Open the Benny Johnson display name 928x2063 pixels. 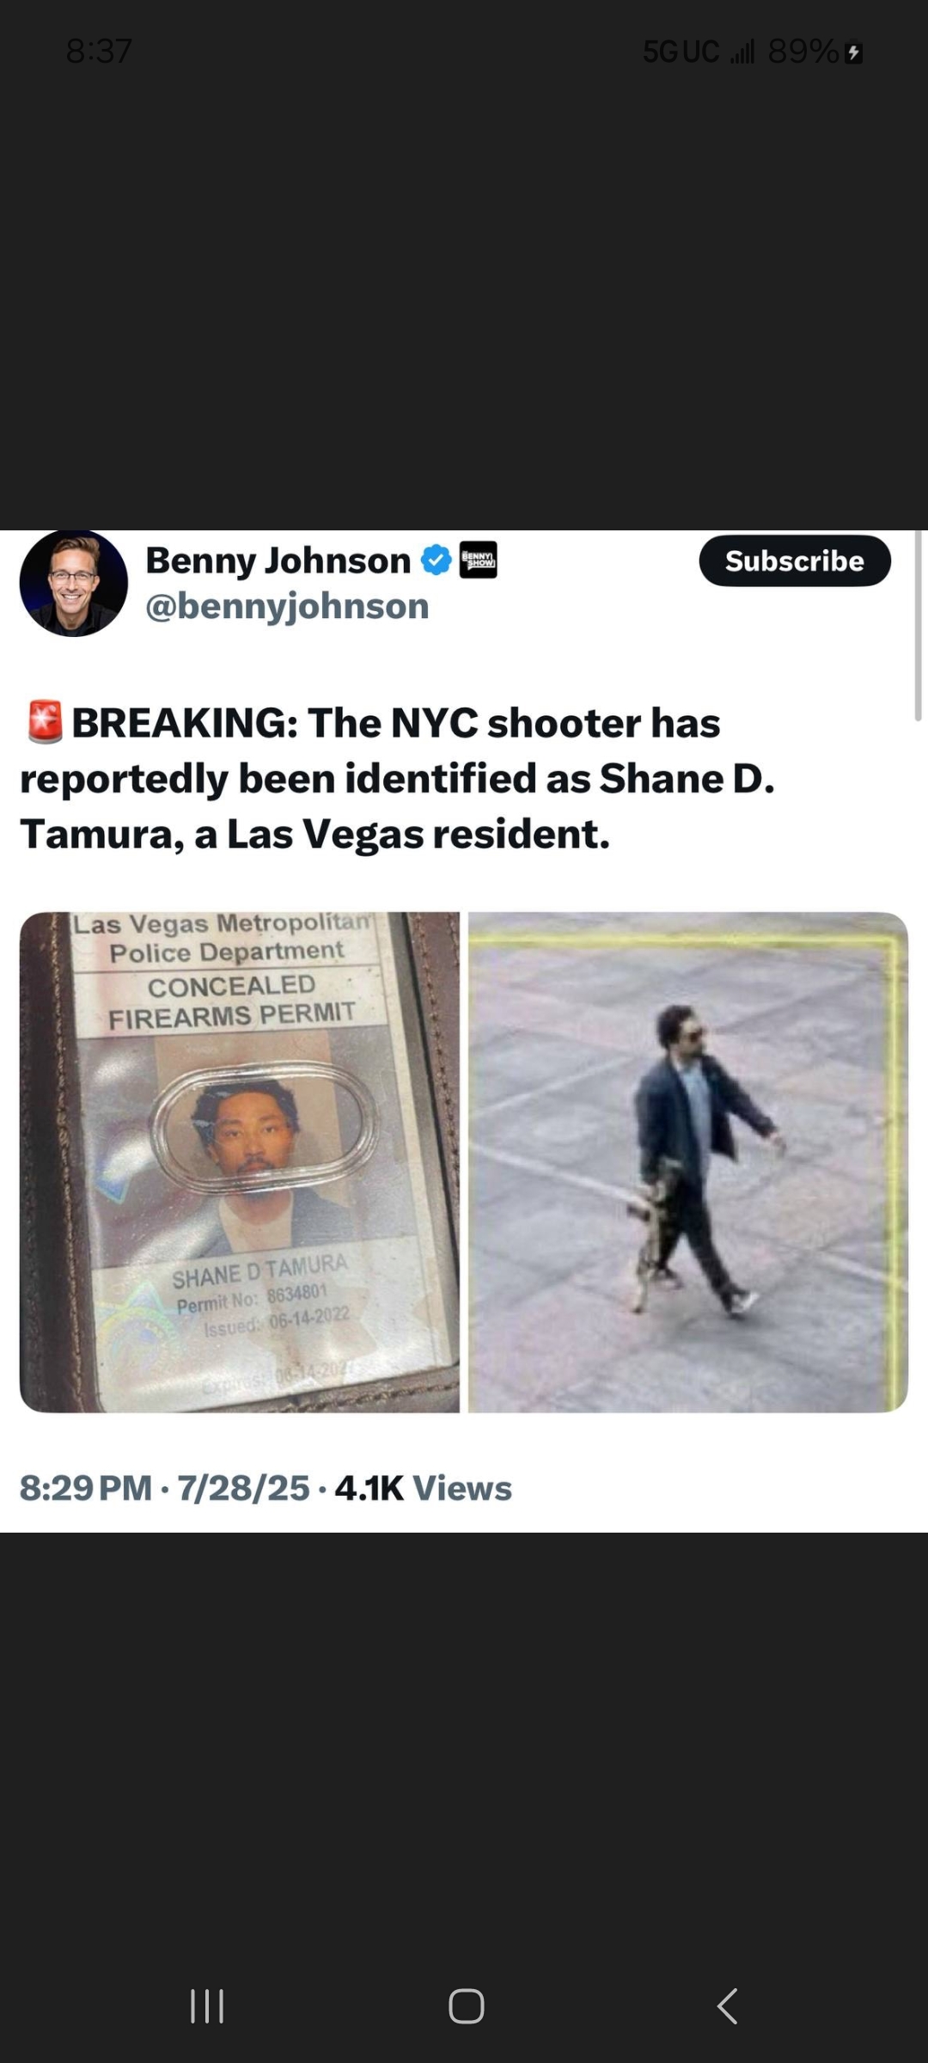pyautogui.click(x=278, y=560)
